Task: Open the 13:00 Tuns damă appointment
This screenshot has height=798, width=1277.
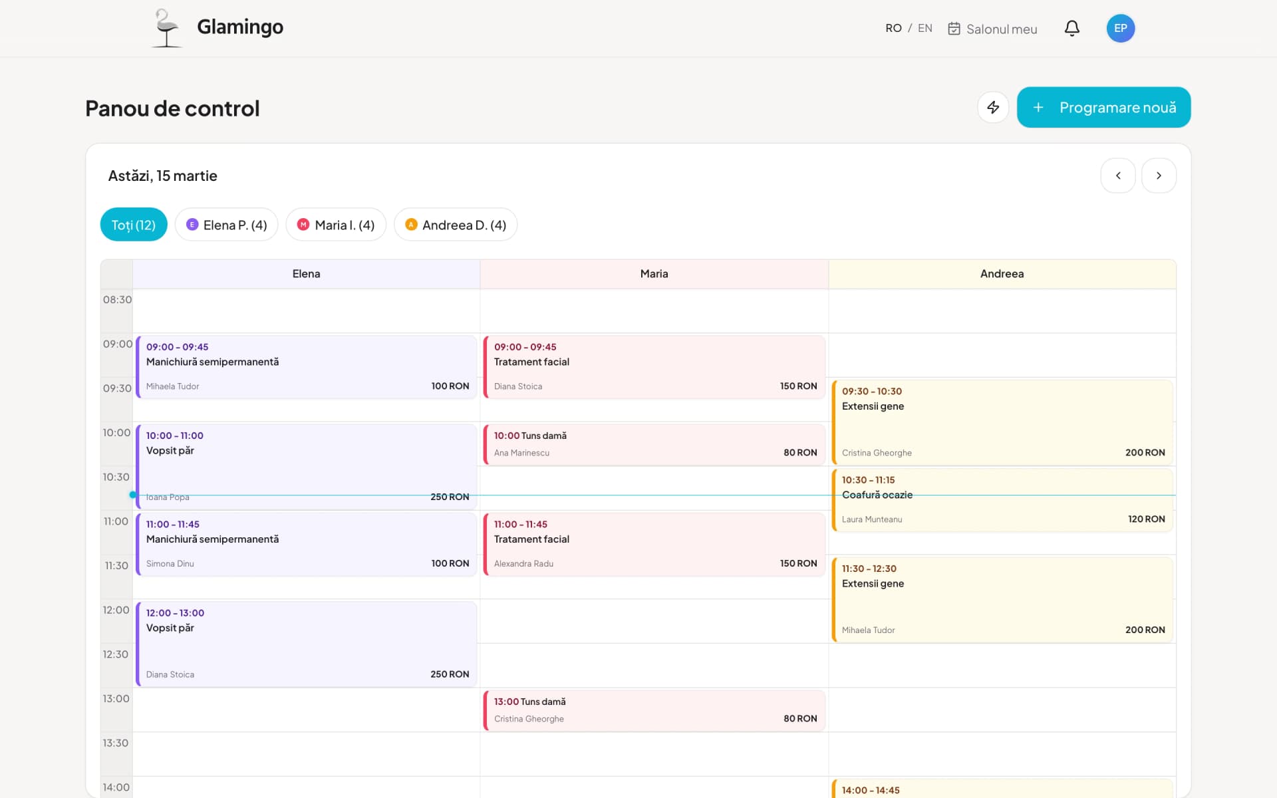Action: [x=654, y=710]
